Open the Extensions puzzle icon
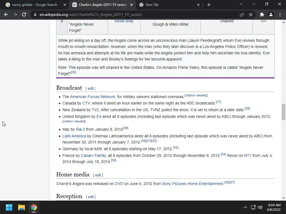This screenshot has height=214, width=286. point(262,14)
